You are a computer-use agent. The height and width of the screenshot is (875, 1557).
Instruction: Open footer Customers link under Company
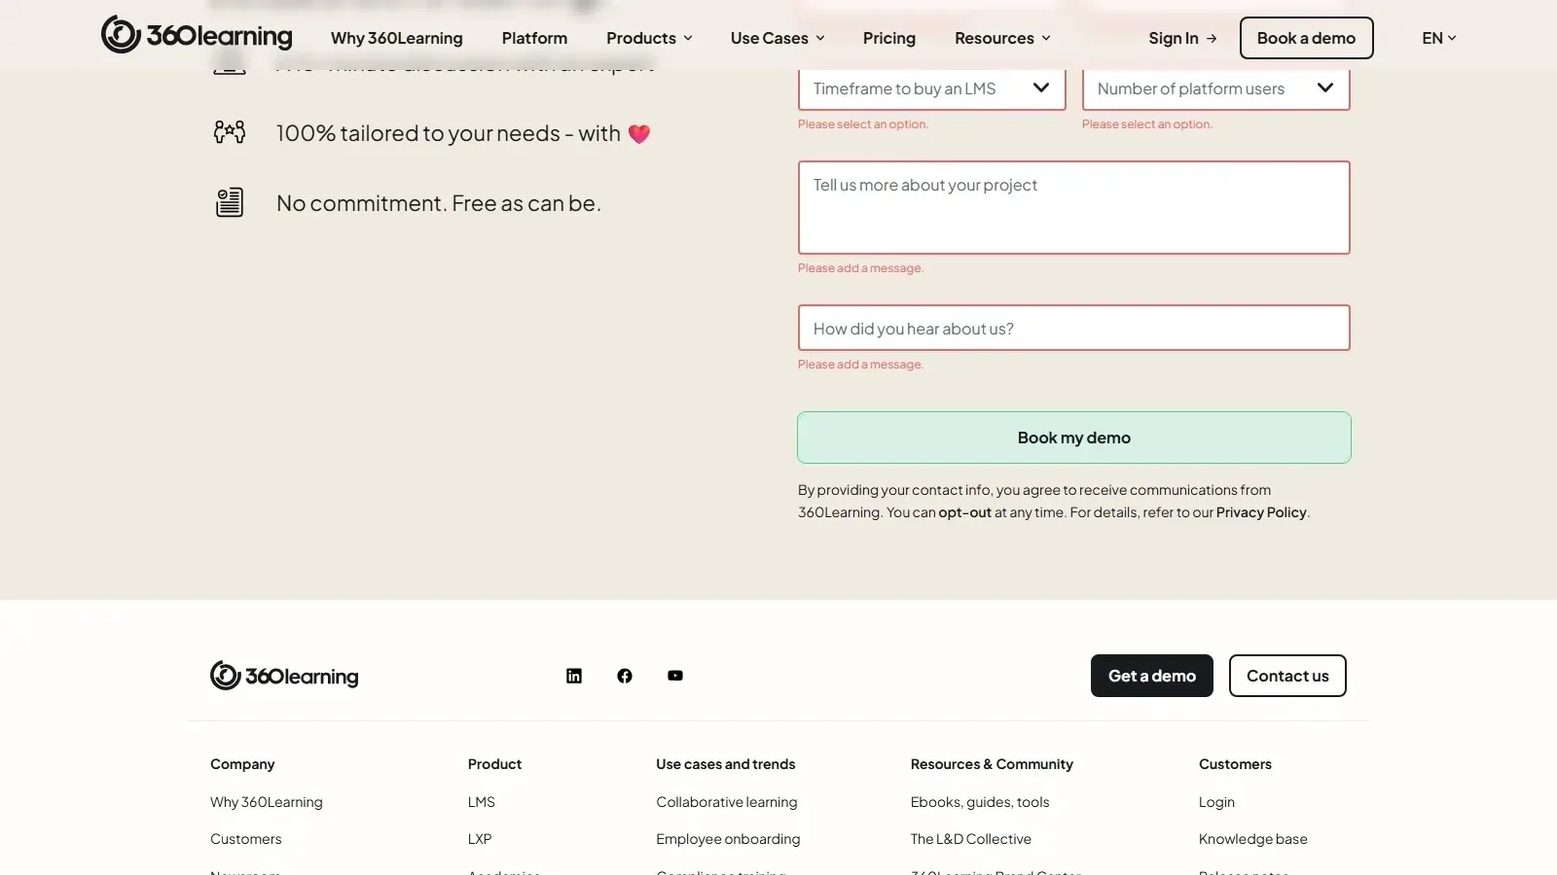coord(246,839)
